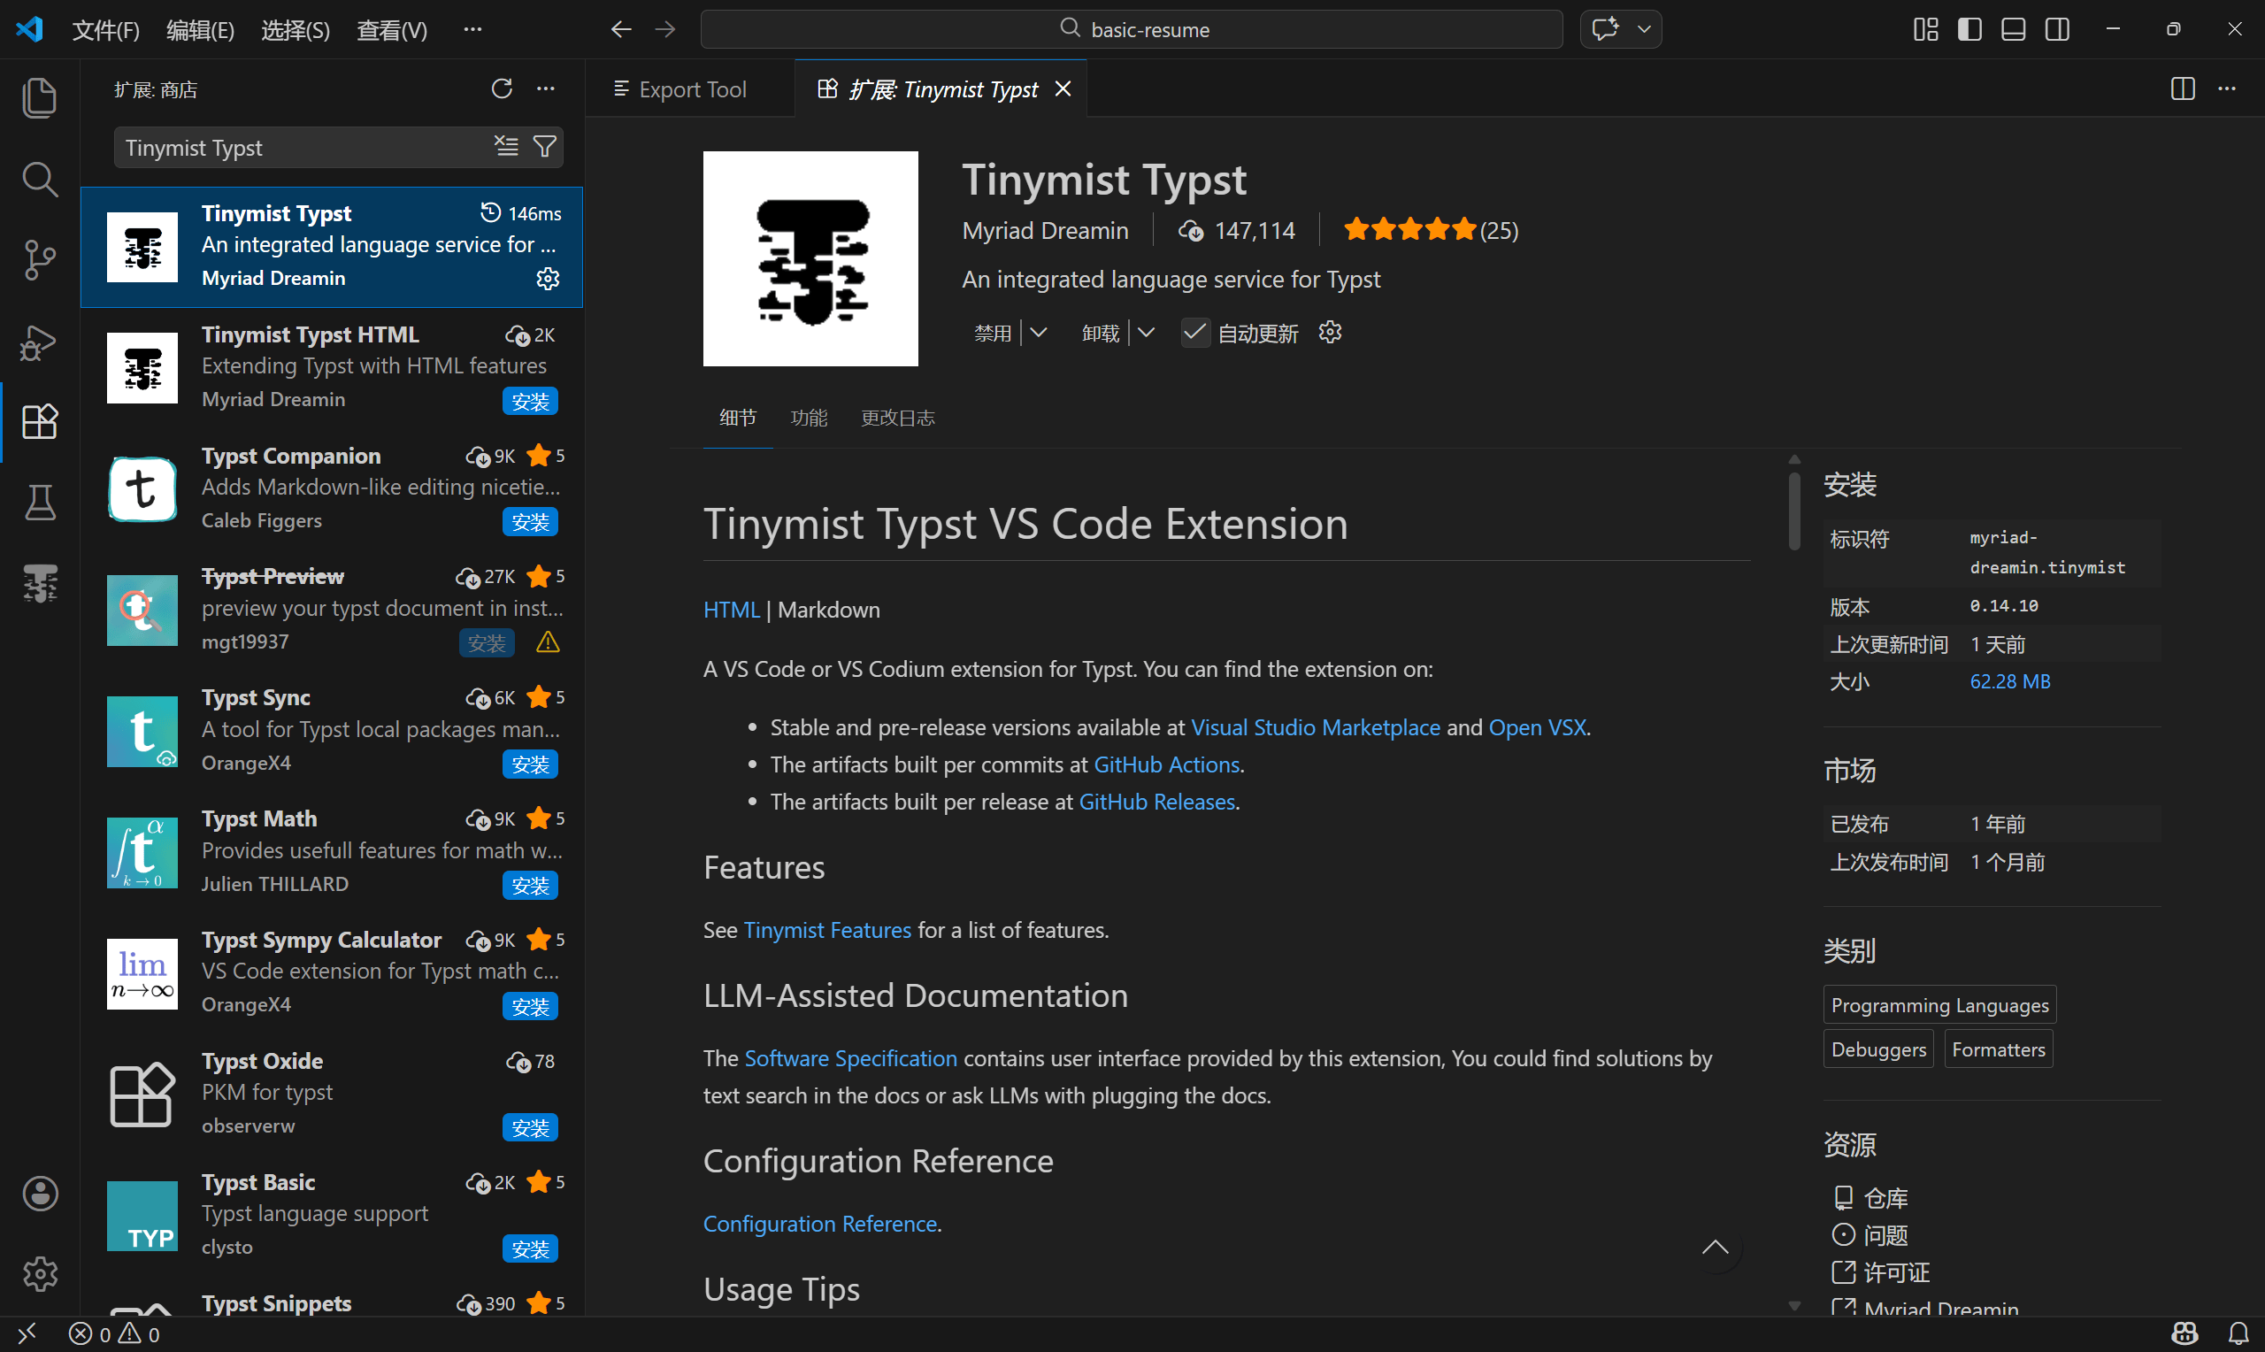Click the Programming Languages category tag
Image resolution: width=2265 pixels, height=1352 pixels.
pos(1939,1004)
